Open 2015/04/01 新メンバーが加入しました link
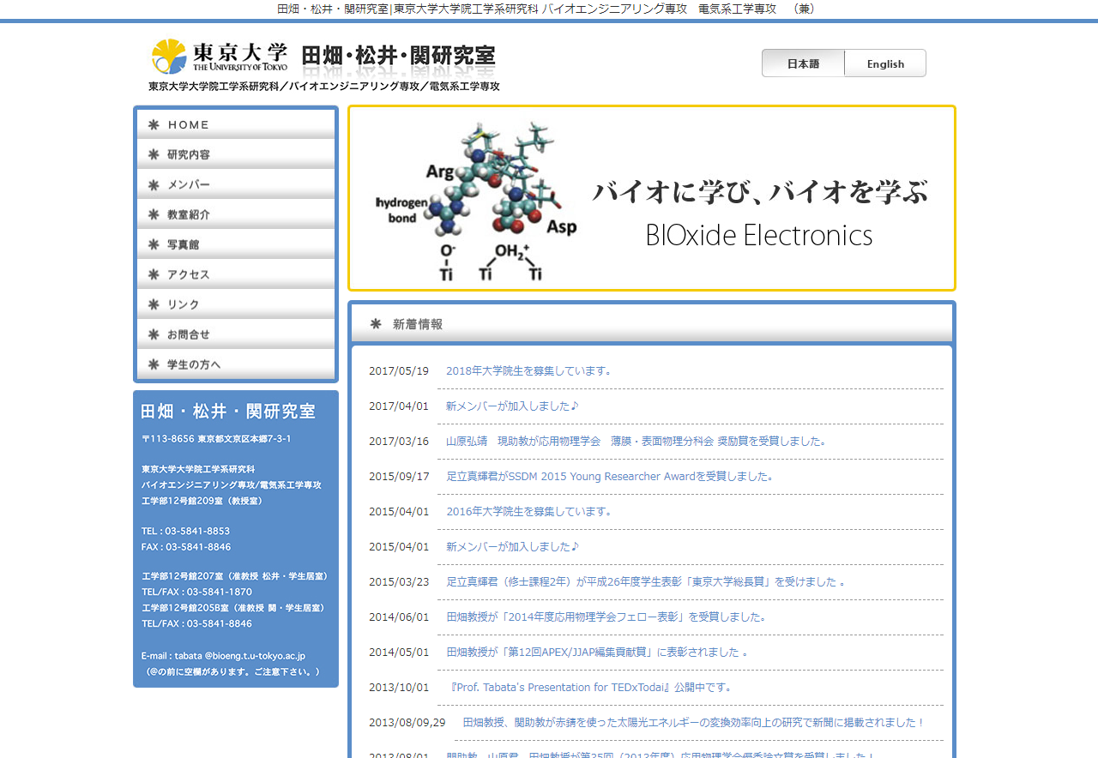Image resolution: width=1098 pixels, height=758 pixels. click(513, 547)
